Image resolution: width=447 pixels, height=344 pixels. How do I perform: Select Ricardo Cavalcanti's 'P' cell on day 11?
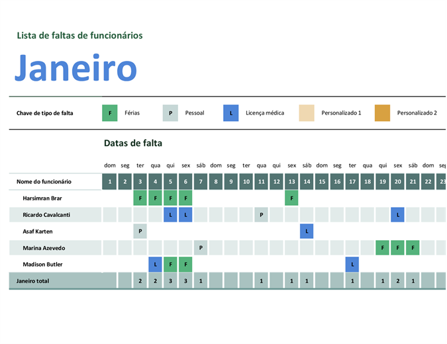point(262,214)
